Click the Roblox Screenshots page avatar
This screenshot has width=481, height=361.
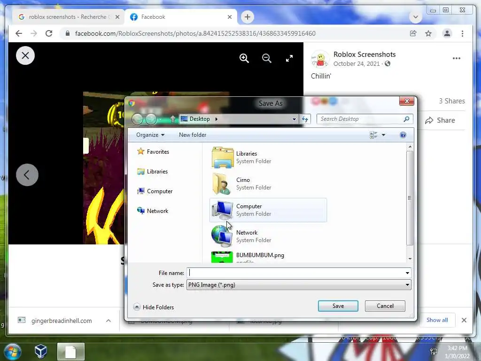click(320, 59)
